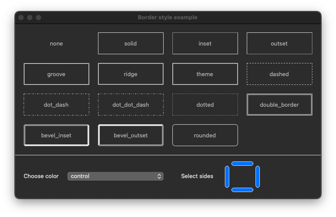Screen dimensions: 336x217
Task: Select the ridge border example
Action: (131, 74)
